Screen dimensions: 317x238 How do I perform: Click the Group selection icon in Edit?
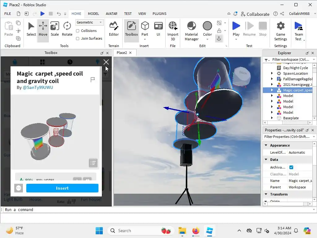[x=219, y=23]
